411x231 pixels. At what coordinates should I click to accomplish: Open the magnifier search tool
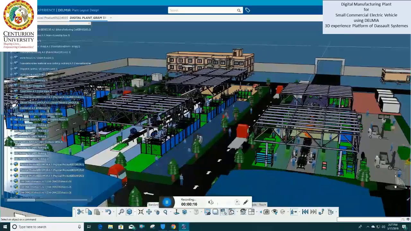(121, 212)
